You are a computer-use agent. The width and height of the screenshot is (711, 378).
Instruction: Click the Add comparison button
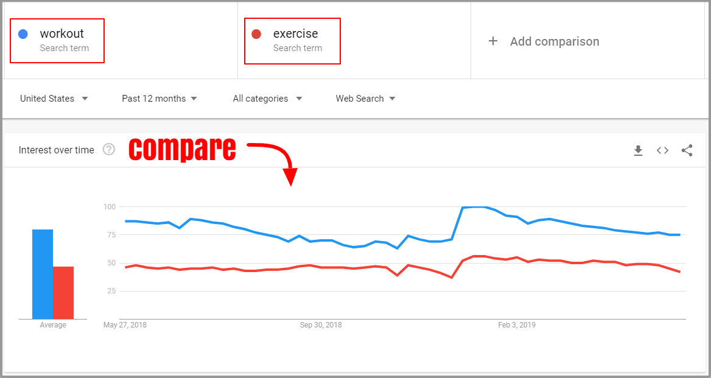(x=544, y=41)
